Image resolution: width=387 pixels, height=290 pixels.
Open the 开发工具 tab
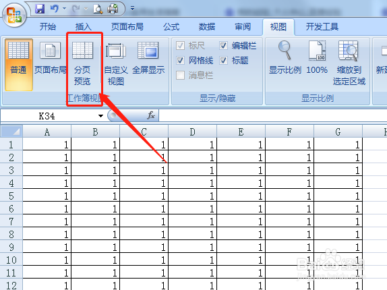coord(322,27)
